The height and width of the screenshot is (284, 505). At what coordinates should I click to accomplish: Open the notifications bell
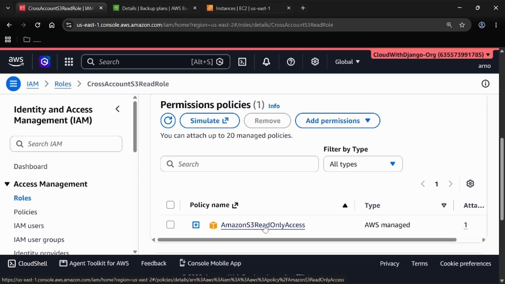[x=266, y=62]
